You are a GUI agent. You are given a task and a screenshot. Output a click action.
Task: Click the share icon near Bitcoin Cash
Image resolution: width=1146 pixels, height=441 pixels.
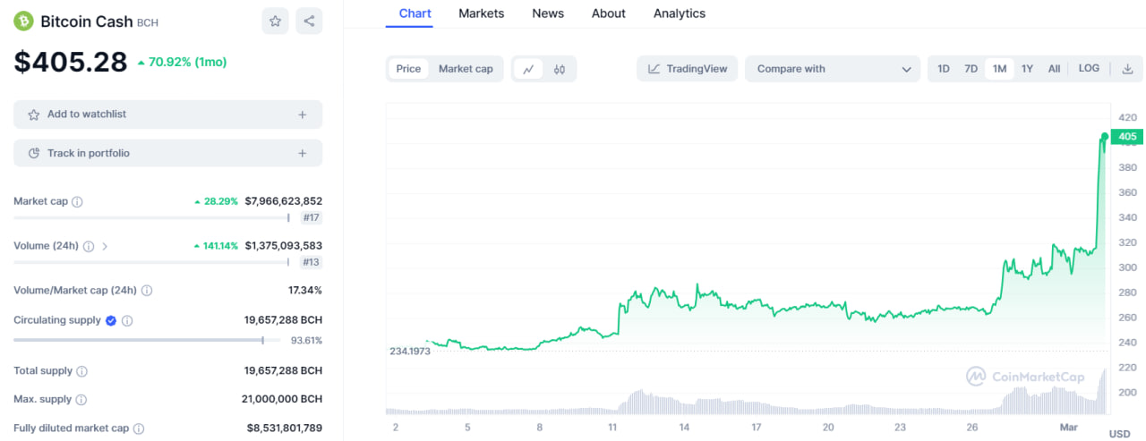309,21
